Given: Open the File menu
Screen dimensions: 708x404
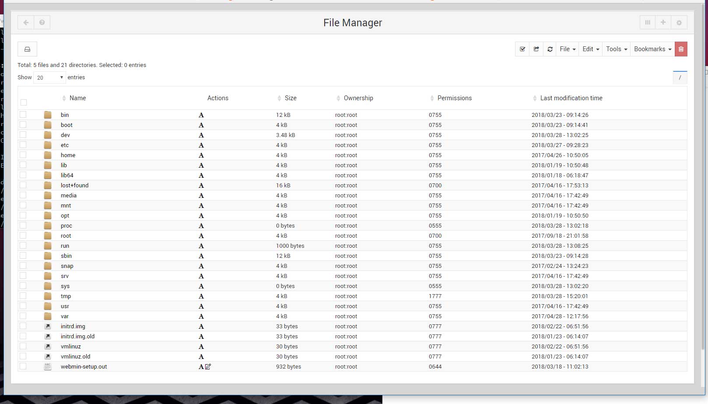Looking at the screenshot, I should (x=567, y=49).
